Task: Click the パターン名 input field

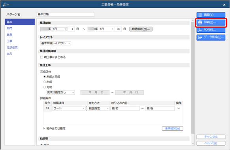Action: (65, 14)
